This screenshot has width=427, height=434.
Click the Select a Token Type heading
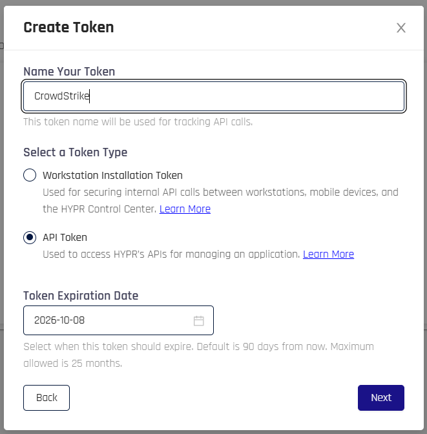[x=76, y=152]
